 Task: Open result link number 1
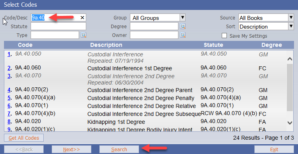pos(9,54)
